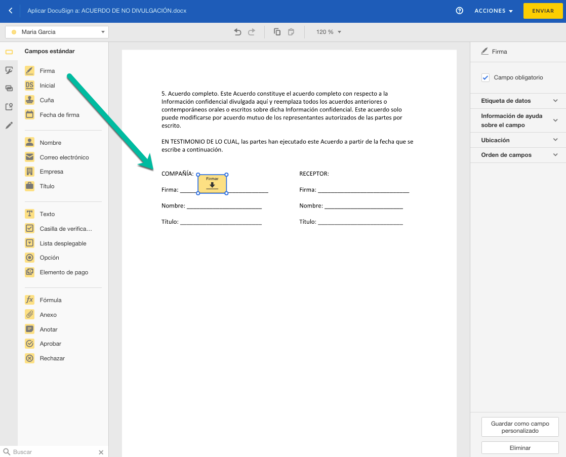Screen dimensions: 566x457
Task: Open the 120 % zoom dropdown
Action: pyautogui.click(x=329, y=32)
